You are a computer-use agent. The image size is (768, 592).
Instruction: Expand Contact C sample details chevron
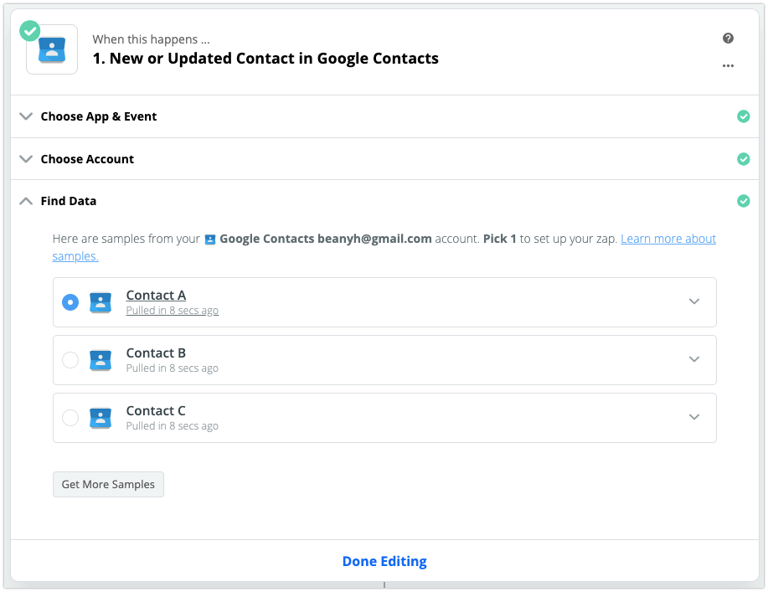coord(693,418)
